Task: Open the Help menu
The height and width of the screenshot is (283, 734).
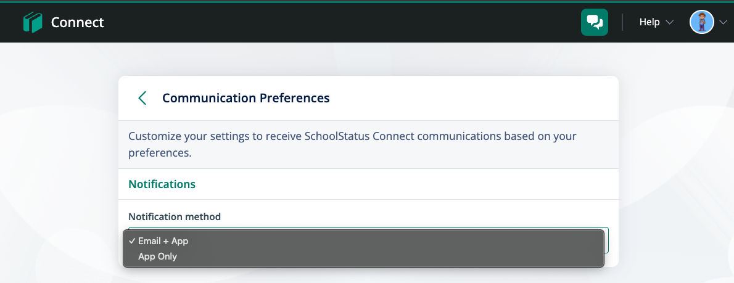Action: pyautogui.click(x=649, y=22)
